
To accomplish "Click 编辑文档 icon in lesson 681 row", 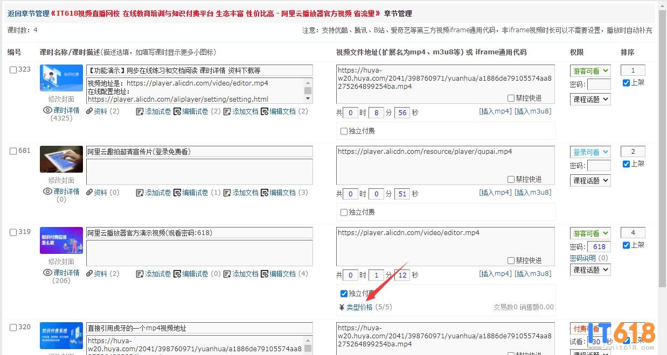I will click(x=265, y=193).
